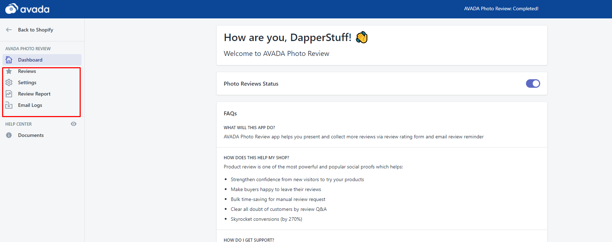Click the Email Logs icon
612x242 pixels.
point(9,105)
